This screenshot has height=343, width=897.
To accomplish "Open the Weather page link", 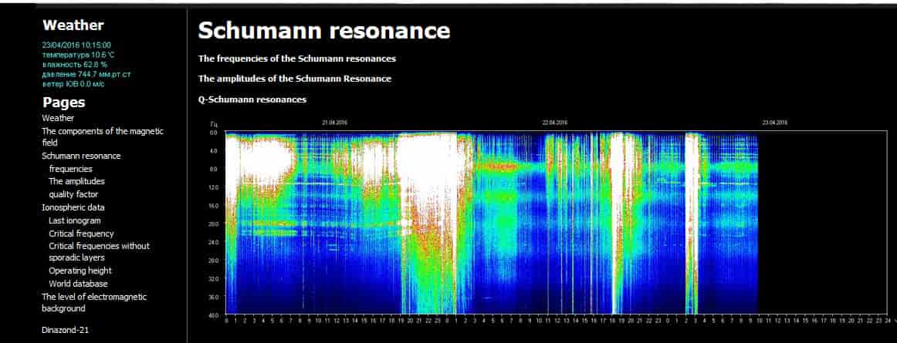I will pyautogui.click(x=58, y=119).
